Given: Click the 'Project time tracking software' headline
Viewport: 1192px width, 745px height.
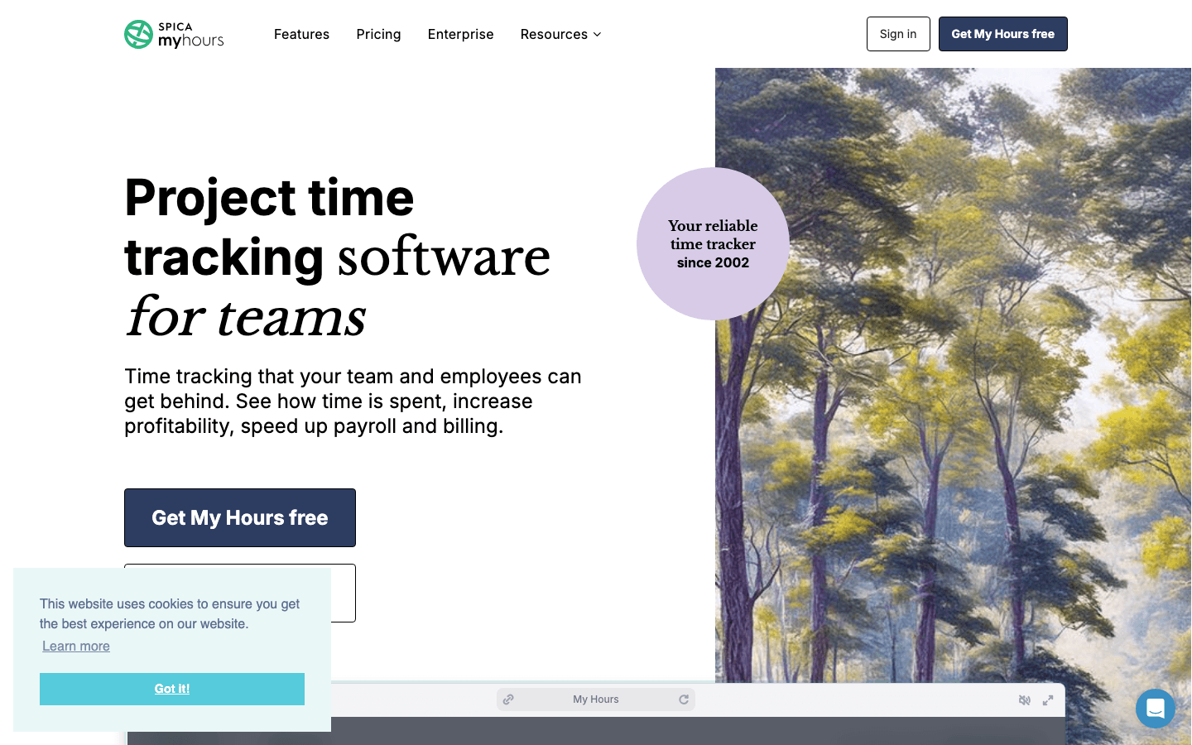Looking at the screenshot, I should click(338, 257).
